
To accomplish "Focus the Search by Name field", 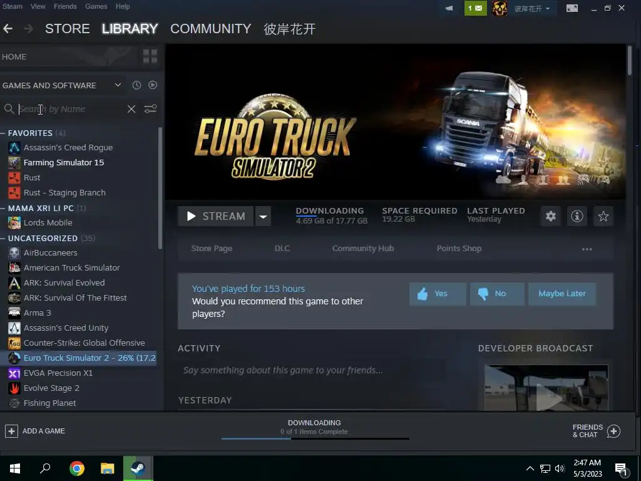I will point(71,109).
